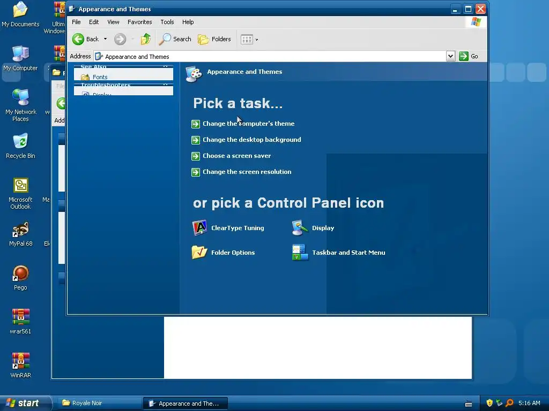Click the taskbar clock showing 5:16 AM
The height and width of the screenshot is (411, 549).
point(529,403)
